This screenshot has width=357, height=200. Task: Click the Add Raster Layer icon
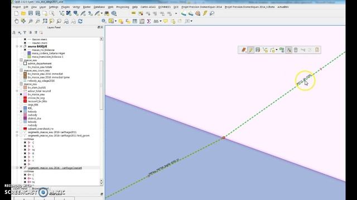click(x=69, y=13)
